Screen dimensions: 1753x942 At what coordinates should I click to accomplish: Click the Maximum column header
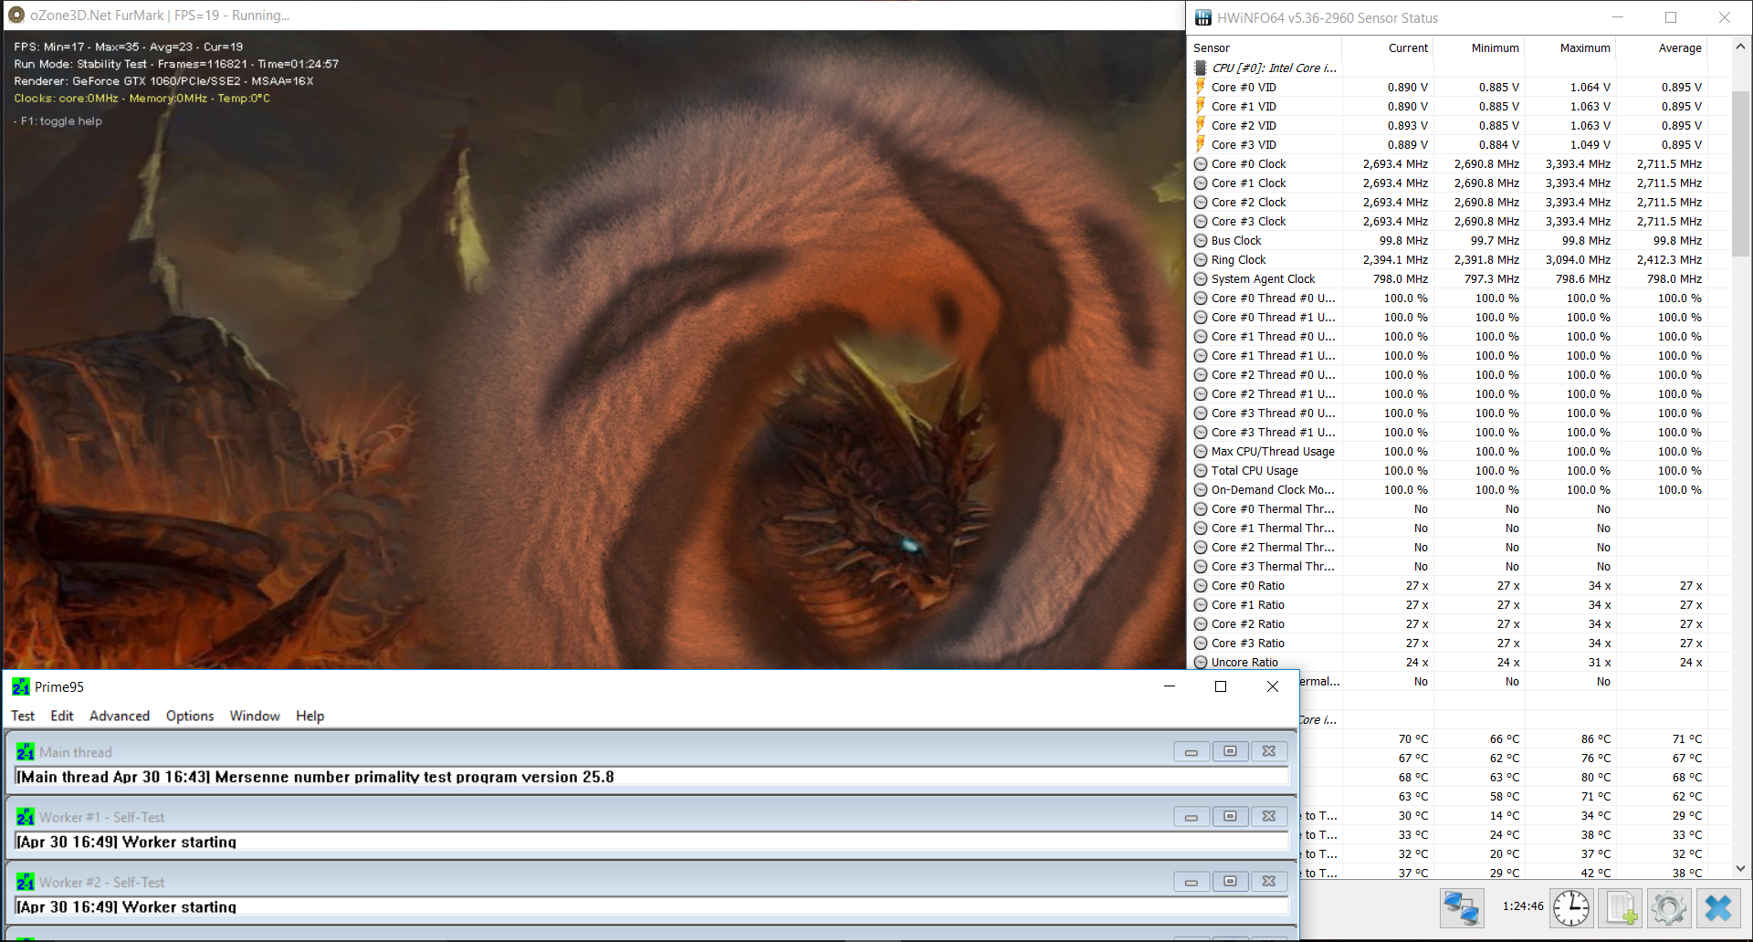tap(1570, 47)
